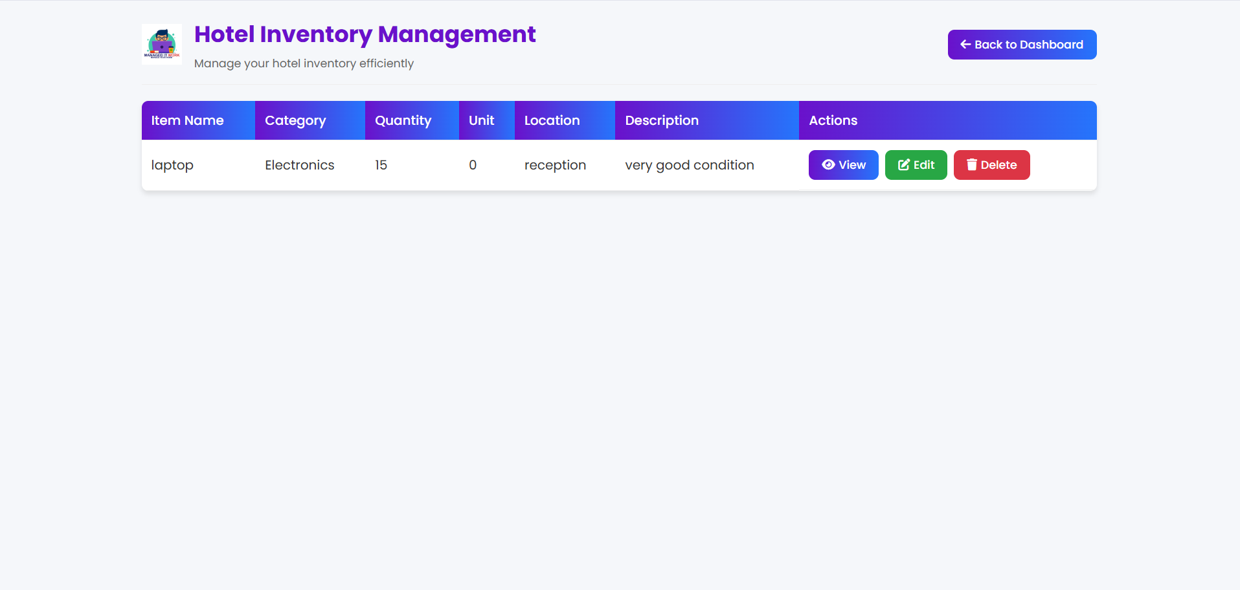This screenshot has height=590, width=1240.
Task: Click the Actions column header
Action: [x=833, y=120]
